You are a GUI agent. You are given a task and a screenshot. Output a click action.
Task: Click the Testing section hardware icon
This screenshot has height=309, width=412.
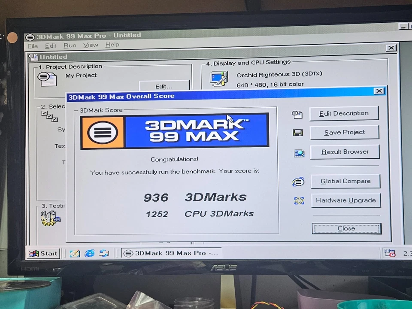point(50,218)
